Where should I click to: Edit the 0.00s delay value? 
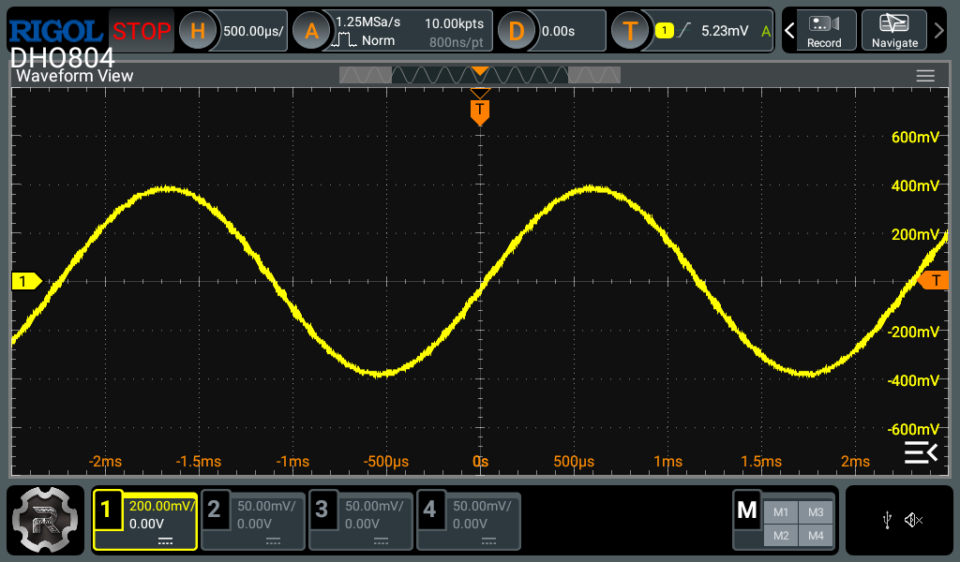[x=559, y=31]
